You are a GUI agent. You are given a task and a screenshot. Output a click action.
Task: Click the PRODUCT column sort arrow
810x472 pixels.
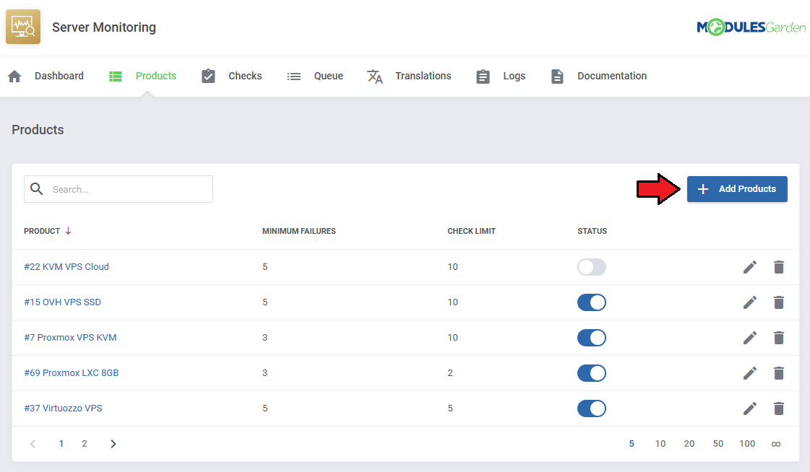point(68,230)
